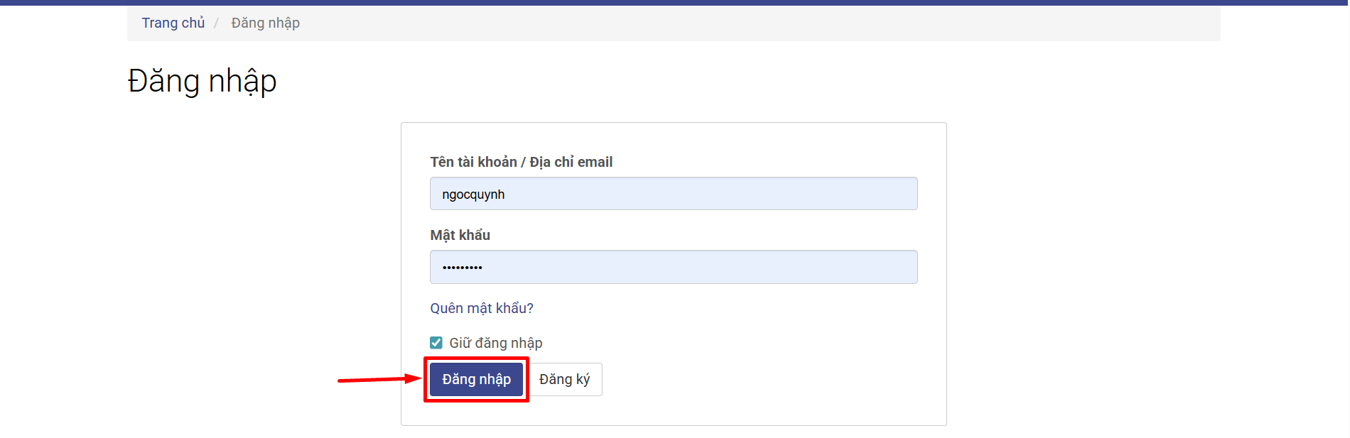The height and width of the screenshot is (438, 1350).
Task: Click the Mật khẩu field label
Action: (460, 235)
